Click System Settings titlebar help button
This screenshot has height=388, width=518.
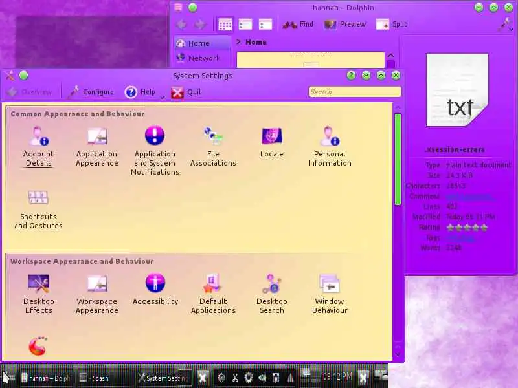click(352, 76)
